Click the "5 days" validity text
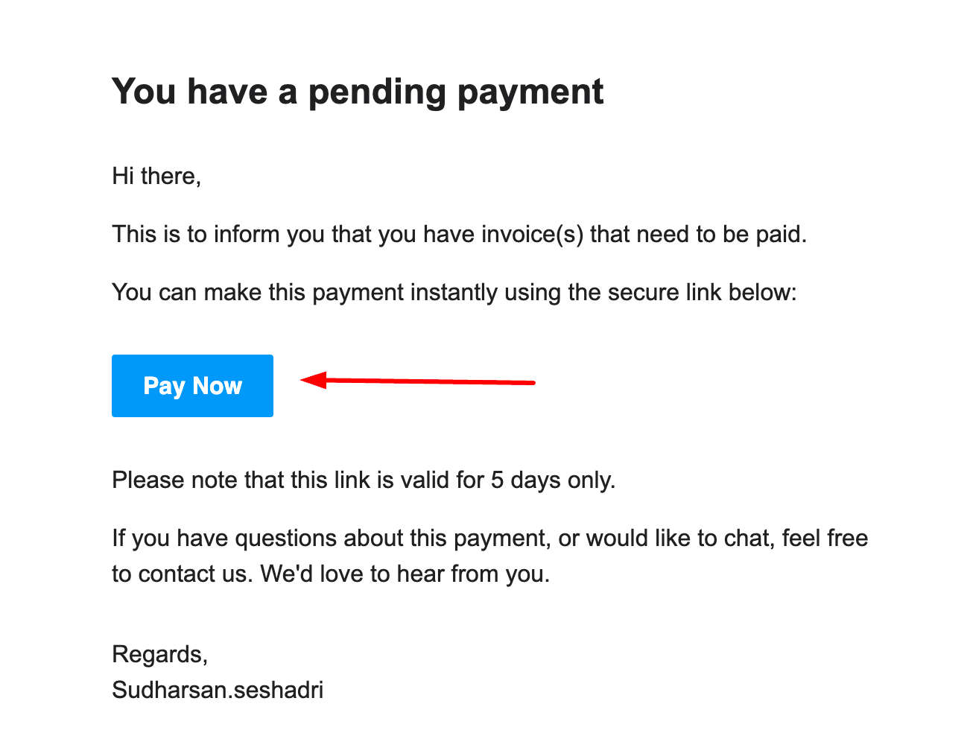The width and height of the screenshot is (970, 739). coord(519,480)
